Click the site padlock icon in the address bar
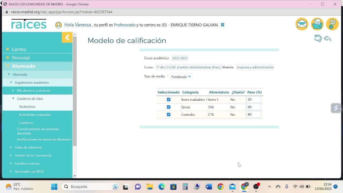The image size is (343, 193). pyautogui.click(x=7, y=12)
